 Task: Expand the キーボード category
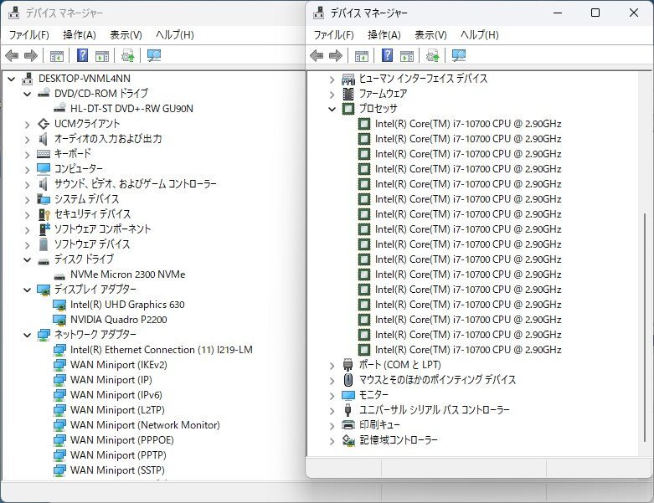pyautogui.click(x=27, y=154)
